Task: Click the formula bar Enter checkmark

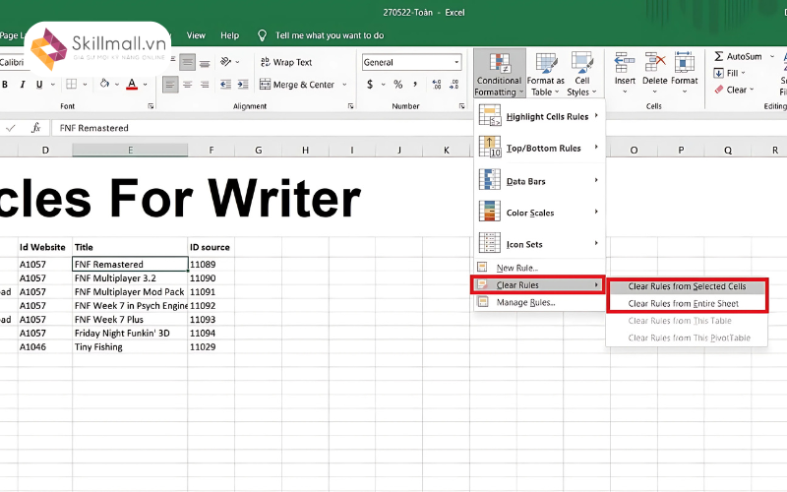Action: [x=11, y=128]
